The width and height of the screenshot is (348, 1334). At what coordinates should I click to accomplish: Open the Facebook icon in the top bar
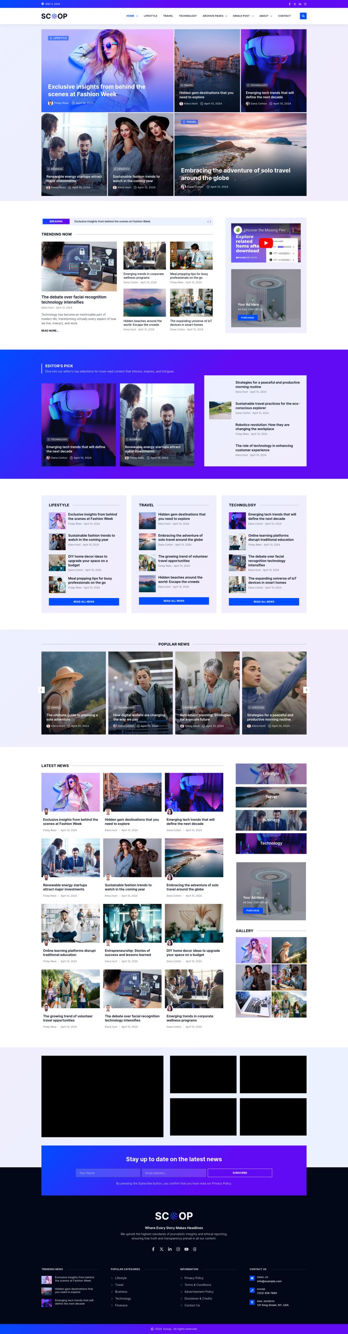coord(290,4)
